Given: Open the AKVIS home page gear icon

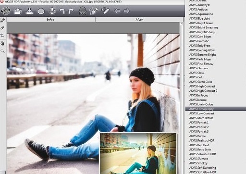Looking at the screenshot, I should 5,11.
